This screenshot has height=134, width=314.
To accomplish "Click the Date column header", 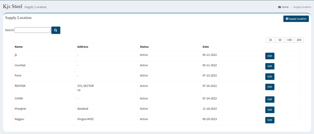I will (x=206, y=47).
